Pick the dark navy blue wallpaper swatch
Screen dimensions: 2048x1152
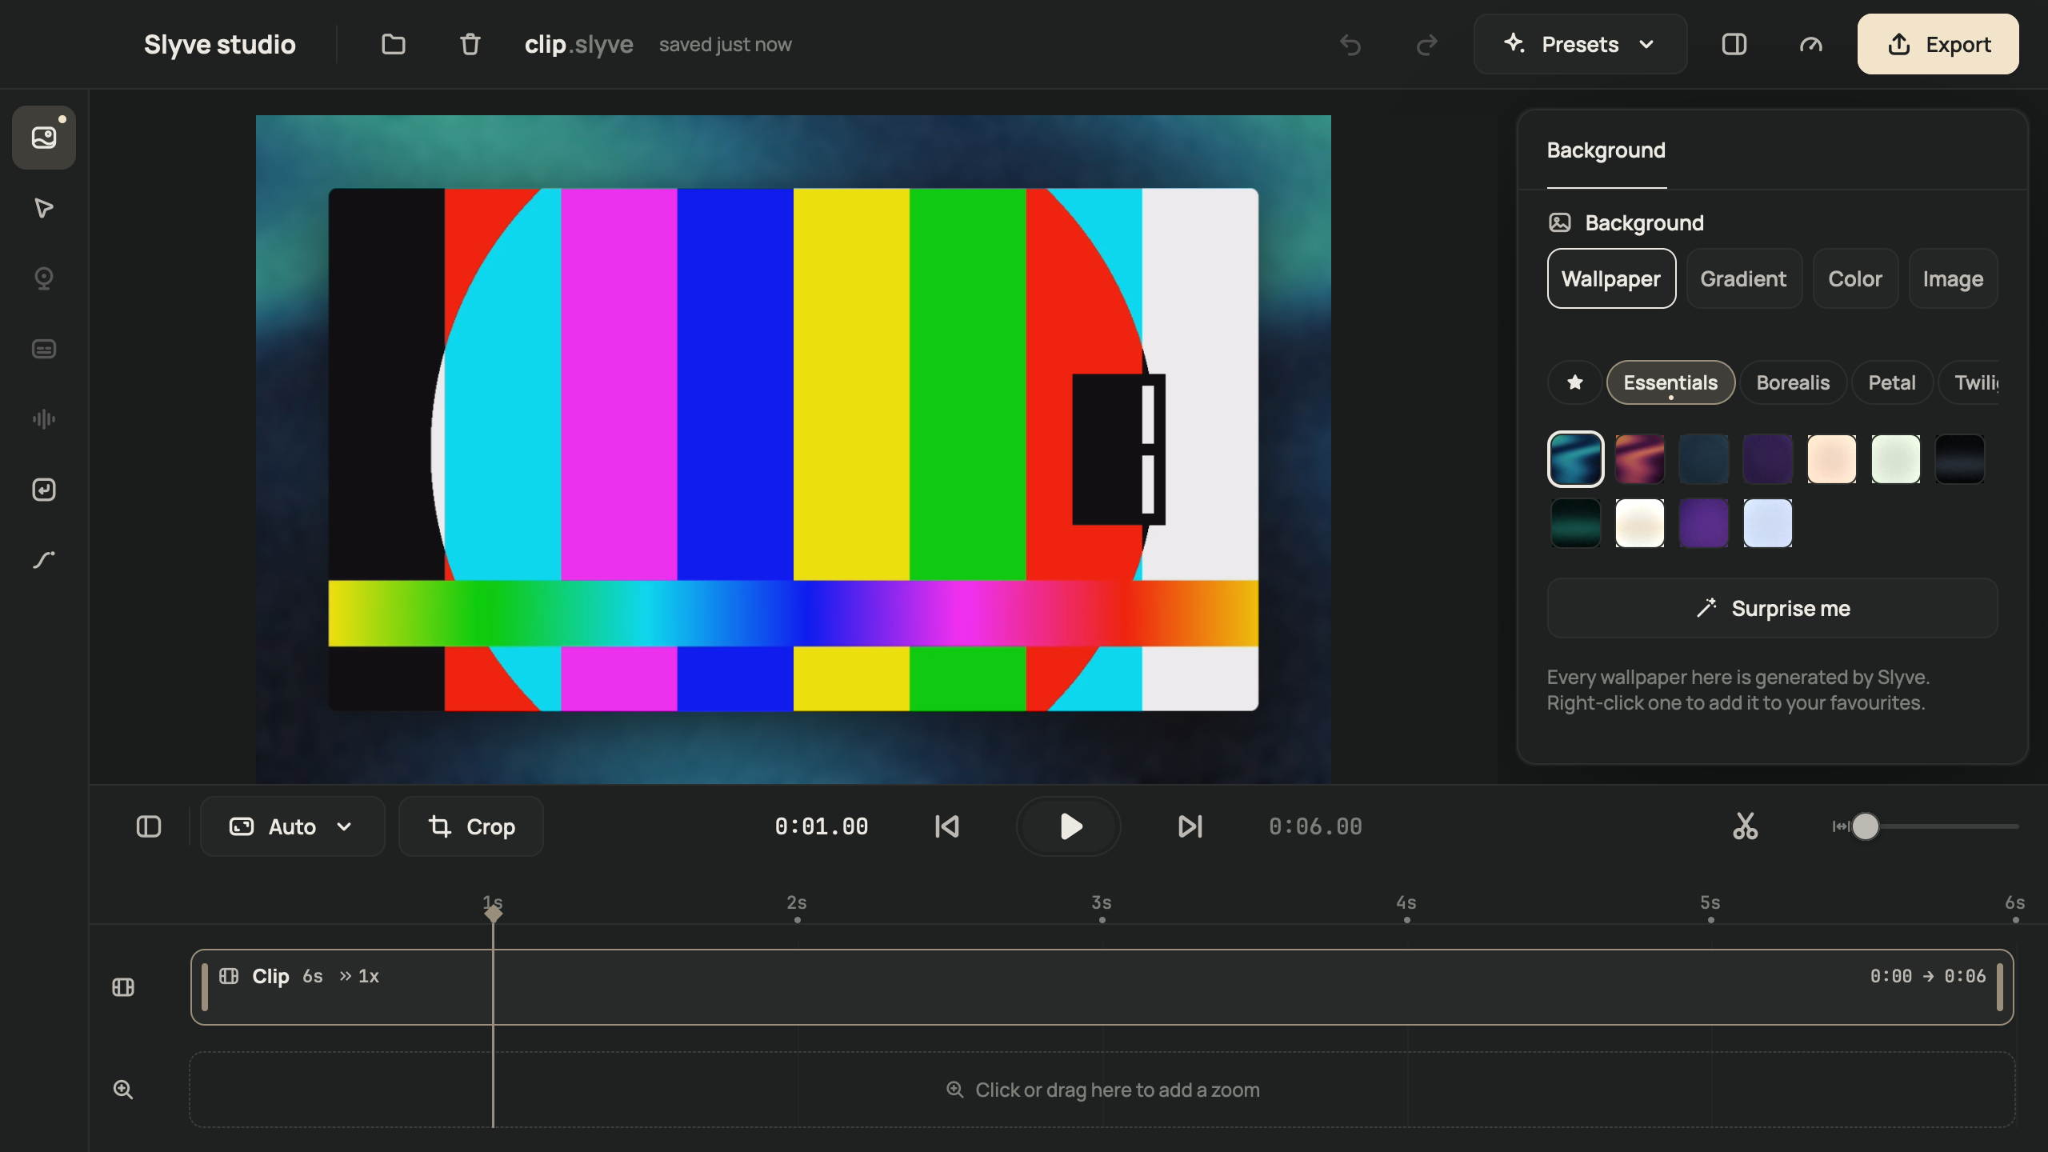(x=1703, y=459)
